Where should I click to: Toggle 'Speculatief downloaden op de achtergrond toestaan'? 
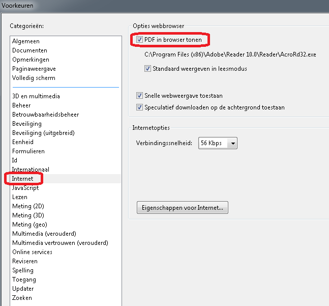point(140,107)
